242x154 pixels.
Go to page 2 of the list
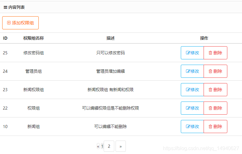(x=109, y=146)
